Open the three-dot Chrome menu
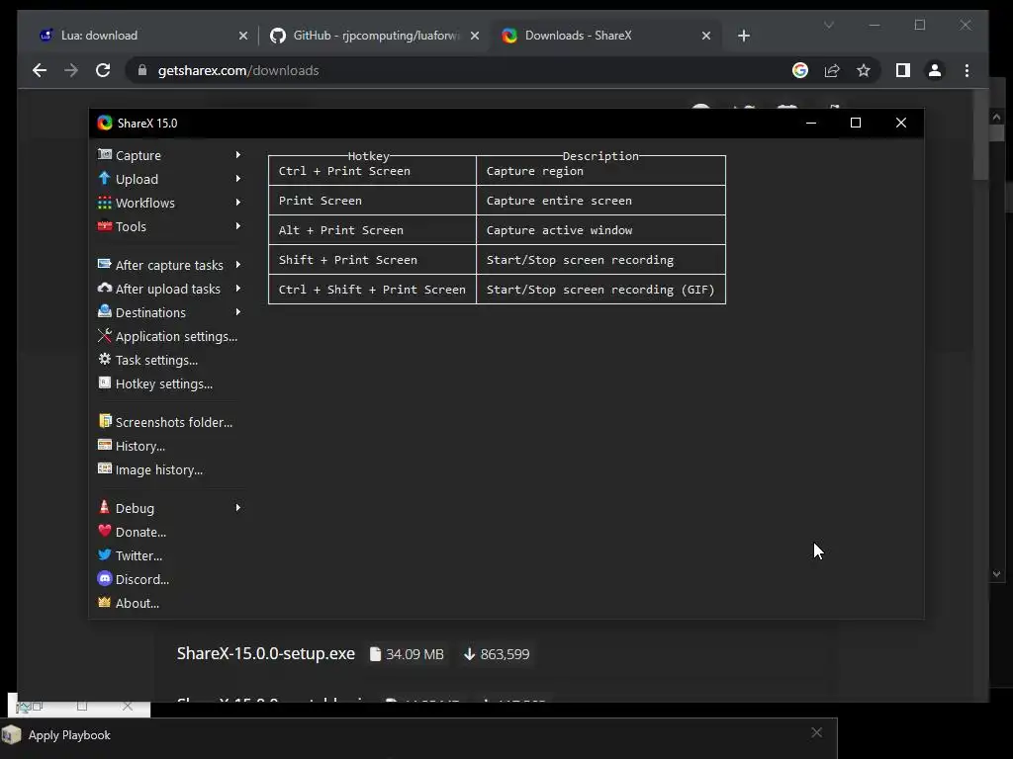Screen dimensions: 1013x759 967,70
